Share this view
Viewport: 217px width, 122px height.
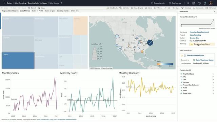[x=176, y=8]
